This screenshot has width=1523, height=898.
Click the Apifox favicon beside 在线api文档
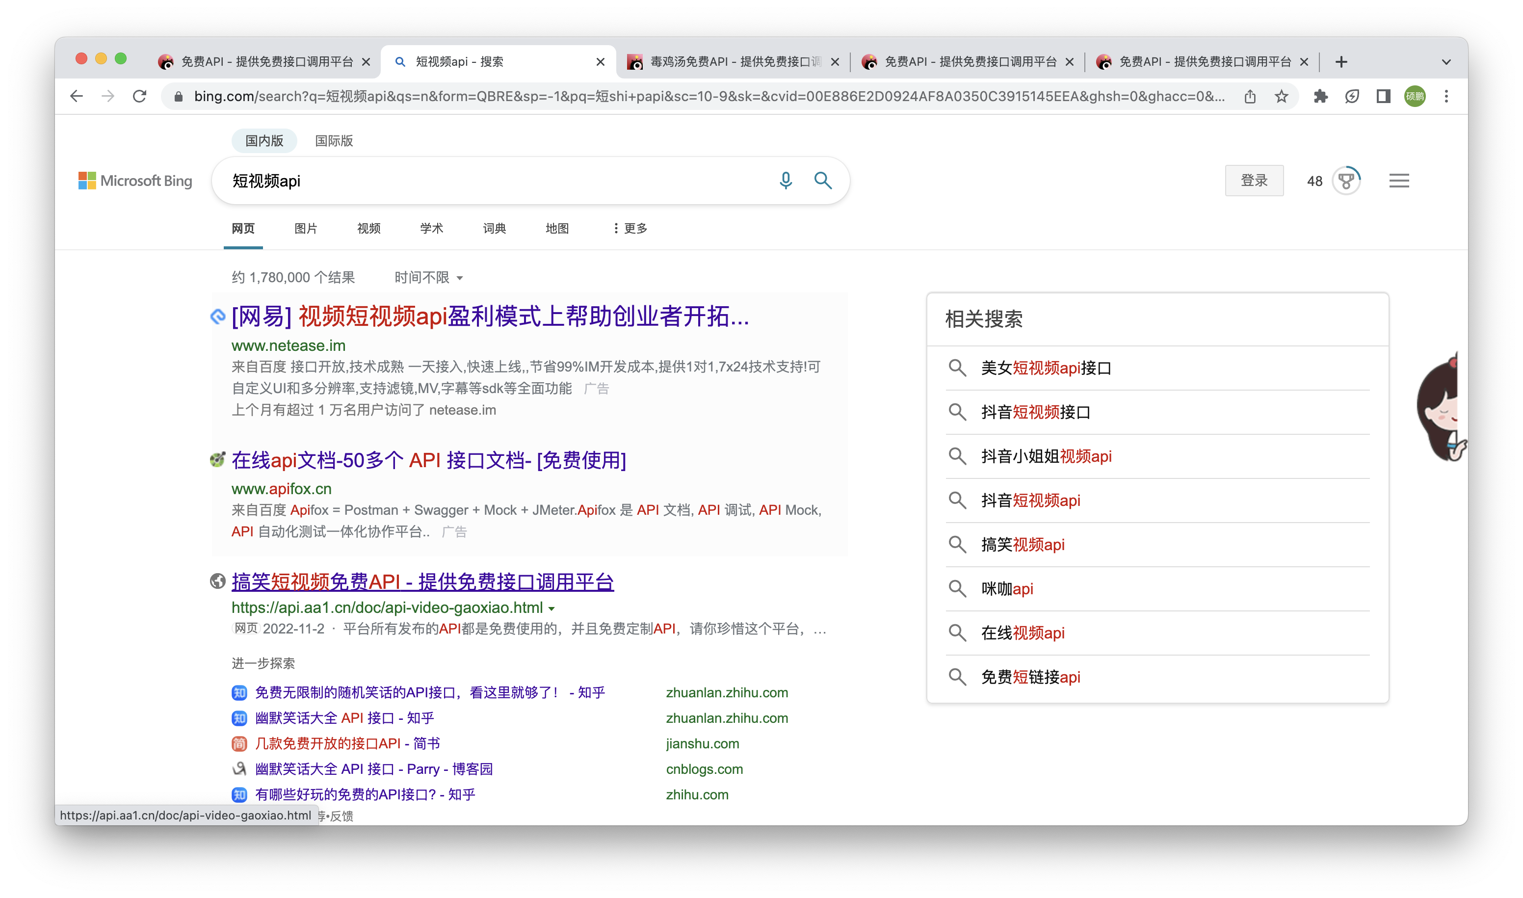(218, 460)
